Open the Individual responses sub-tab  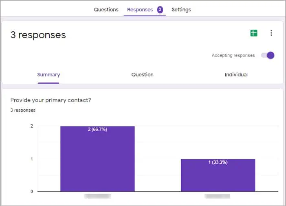[x=236, y=75]
